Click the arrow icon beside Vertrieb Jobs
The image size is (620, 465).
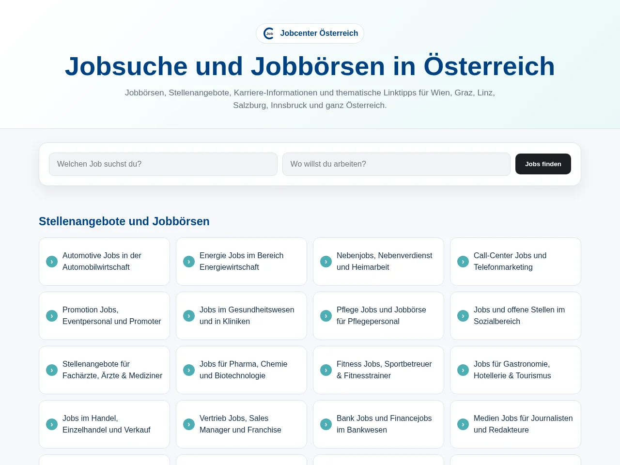(189, 424)
